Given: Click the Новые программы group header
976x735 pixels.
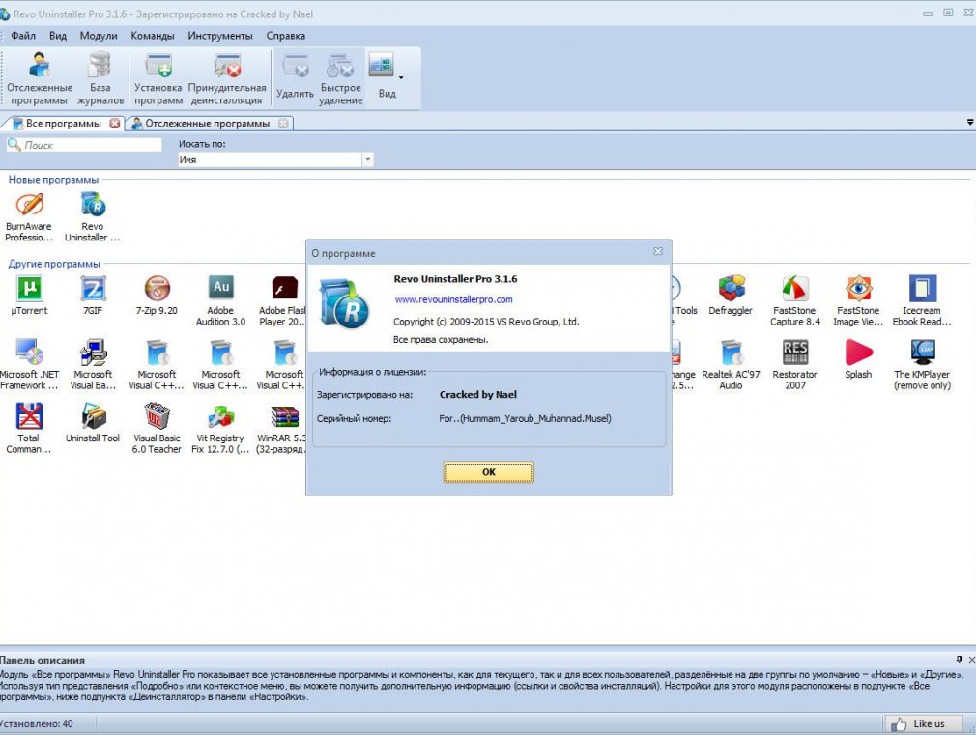Looking at the screenshot, I should coord(53,180).
